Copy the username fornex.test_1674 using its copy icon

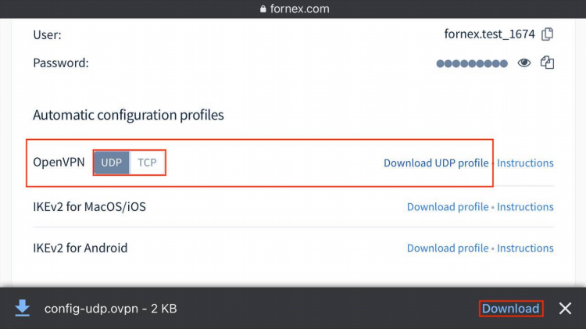coord(548,34)
